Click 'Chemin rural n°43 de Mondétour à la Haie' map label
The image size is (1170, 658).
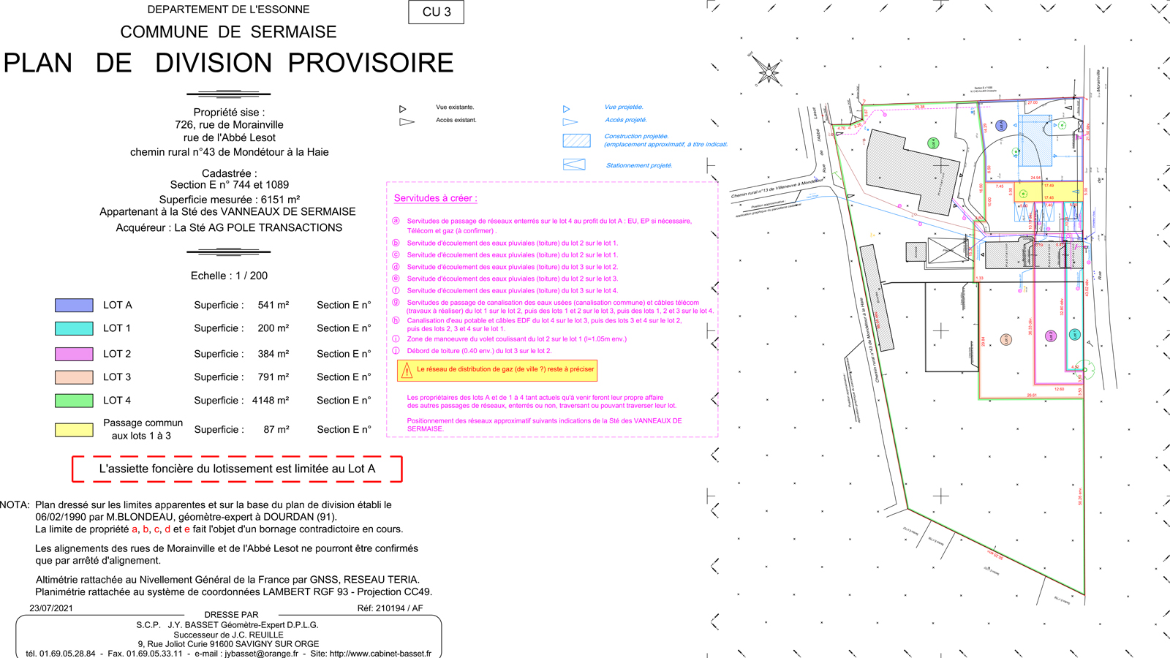869,339
